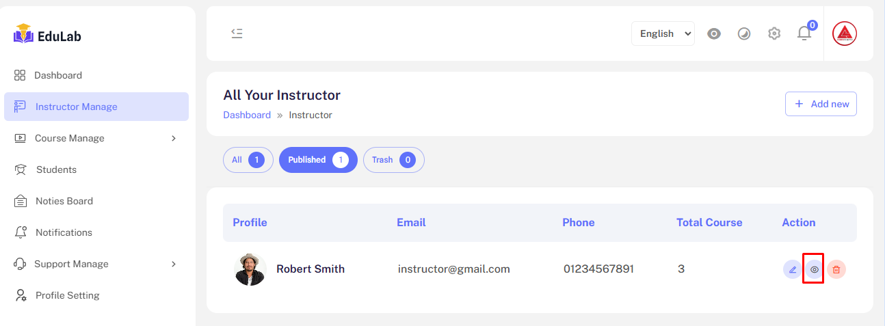Click the user avatar in top right

click(x=845, y=33)
